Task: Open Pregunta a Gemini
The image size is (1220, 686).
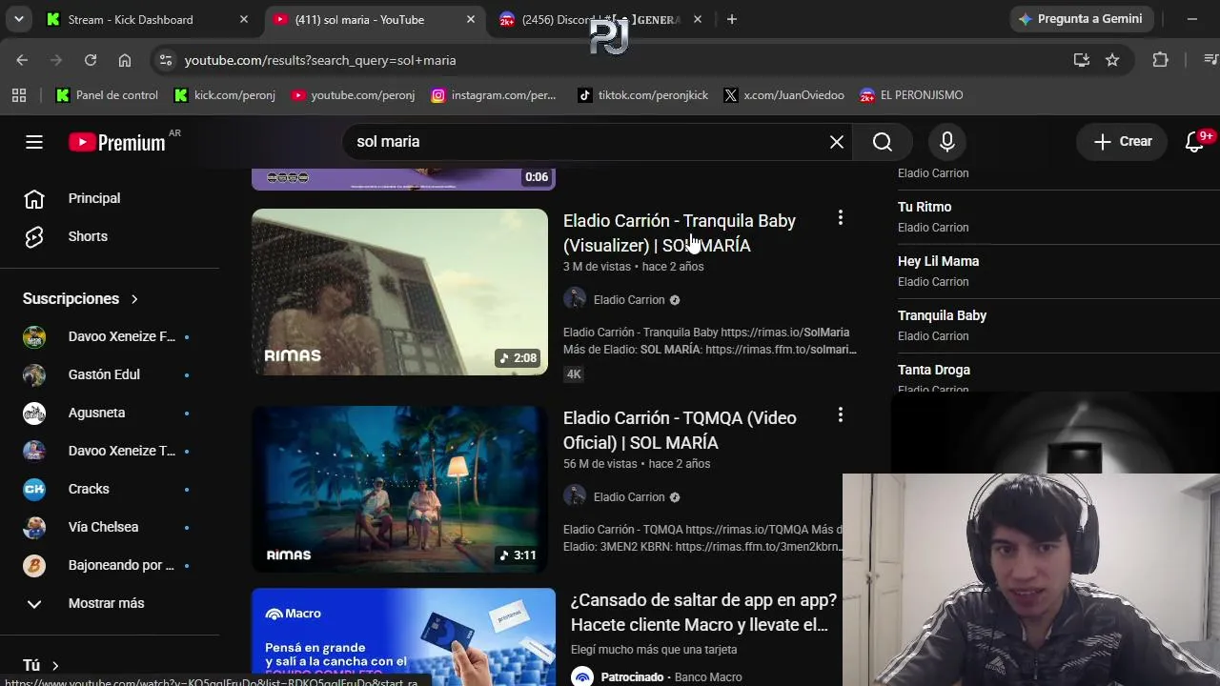Action: (1082, 19)
